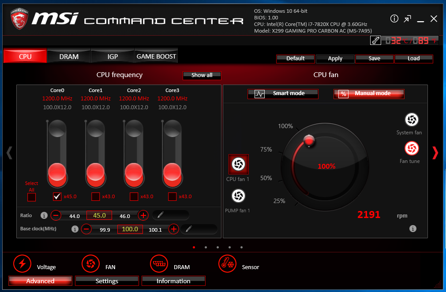Open the System fan icon
The height and width of the screenshot is (292, 446).
412,120
